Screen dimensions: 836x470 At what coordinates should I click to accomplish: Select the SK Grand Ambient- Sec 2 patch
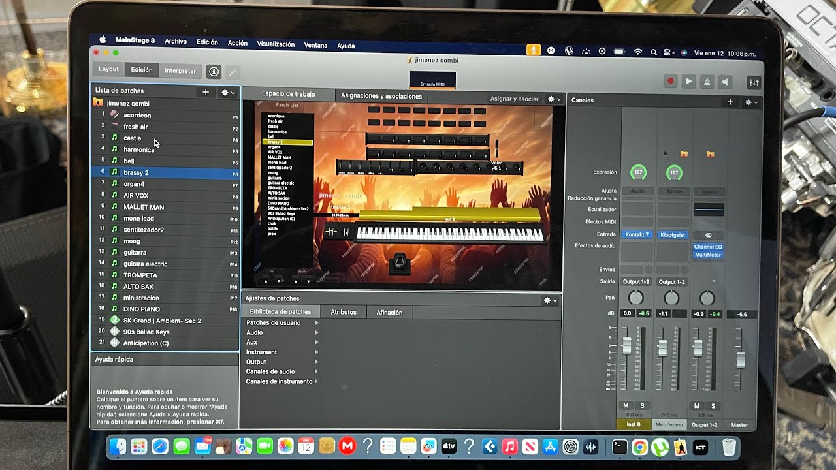click(x=165, y=321)
